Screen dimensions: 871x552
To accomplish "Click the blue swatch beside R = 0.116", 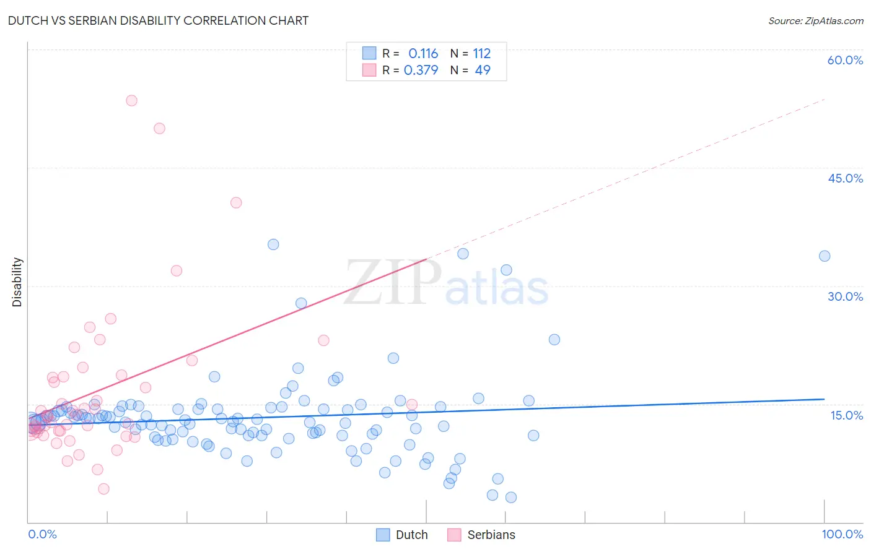I will (369, 53).
